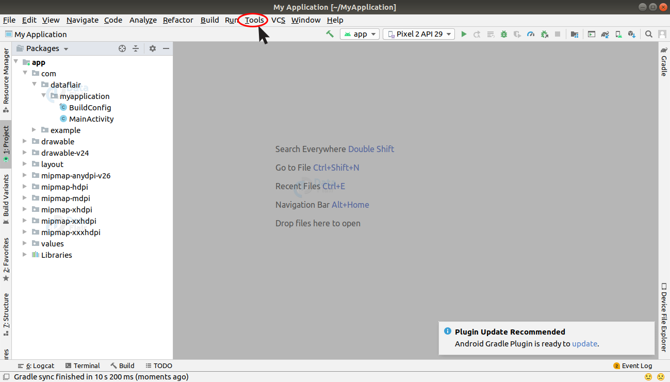Click the Run with Coverage icon
The height and width of the screenshot is (382, 670).
coord(517,34)
